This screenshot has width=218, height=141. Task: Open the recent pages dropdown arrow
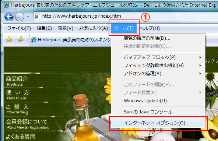tap(28, 17)
